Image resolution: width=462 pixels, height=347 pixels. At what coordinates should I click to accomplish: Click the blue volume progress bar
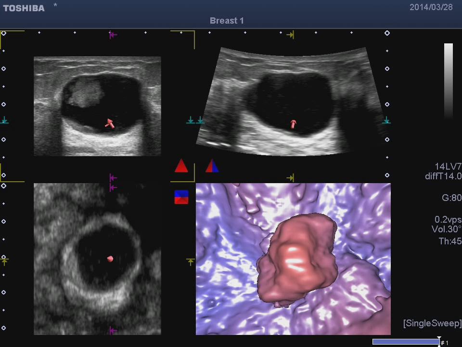pyautogui.click(x=406, y=342)
